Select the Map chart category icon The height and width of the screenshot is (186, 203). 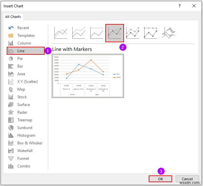point(11,89)
